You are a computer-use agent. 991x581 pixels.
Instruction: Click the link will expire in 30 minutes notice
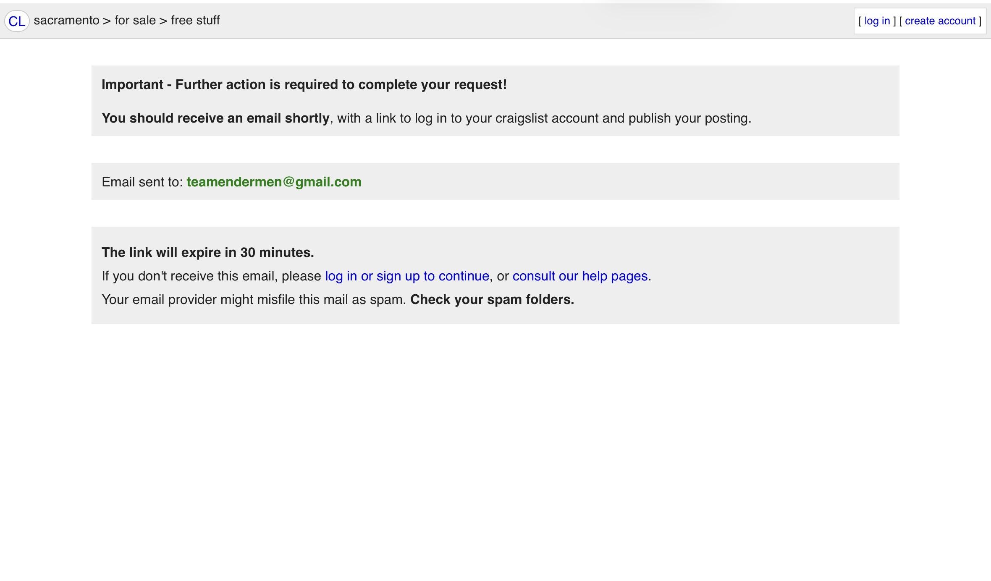pyautogui.click(x=208, y=252)
